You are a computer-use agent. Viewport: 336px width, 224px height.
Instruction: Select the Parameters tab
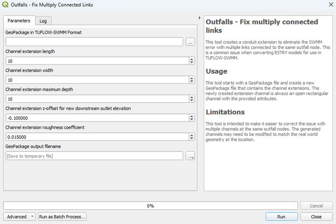(x=19, y=21)
